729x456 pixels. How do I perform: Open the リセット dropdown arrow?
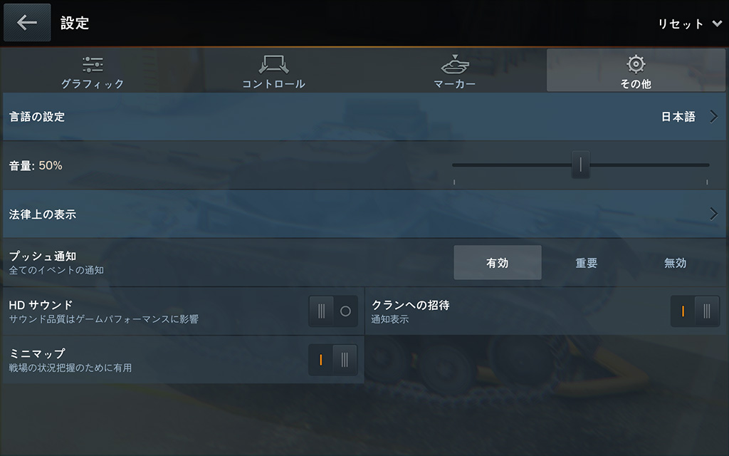[x=717, y=24]
